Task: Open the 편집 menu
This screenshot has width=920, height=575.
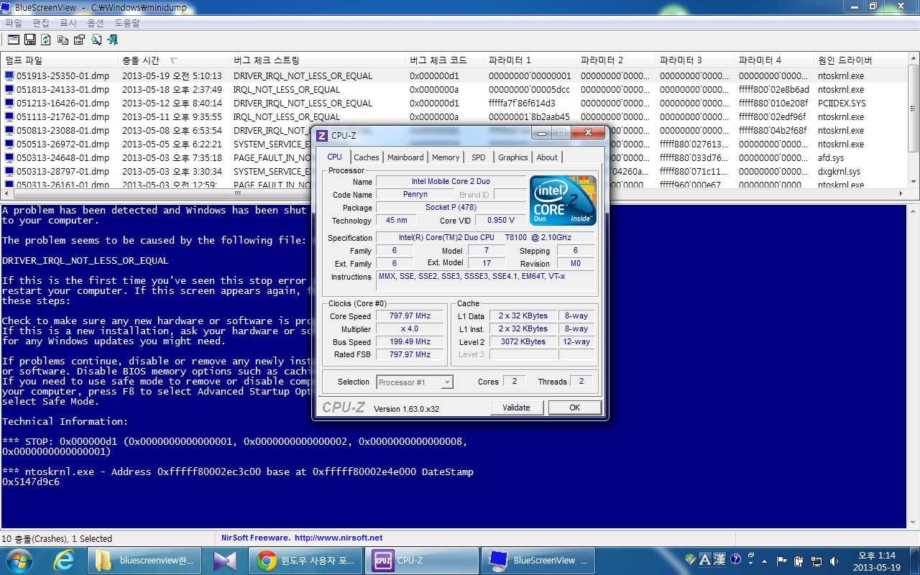Action: (x=41, y=23)
